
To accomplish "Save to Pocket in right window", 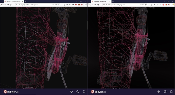I will [x=143, y=5].
